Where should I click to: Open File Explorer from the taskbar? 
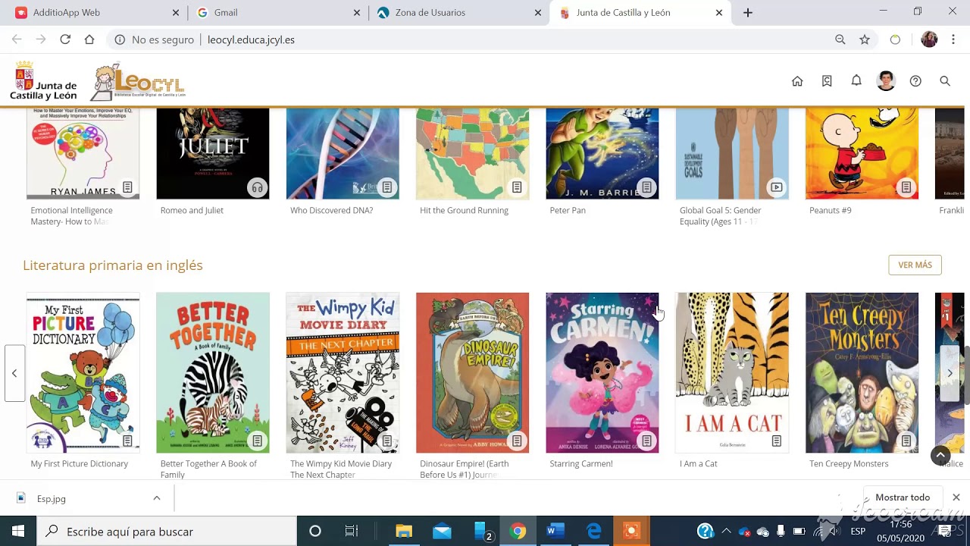[404, 532]
